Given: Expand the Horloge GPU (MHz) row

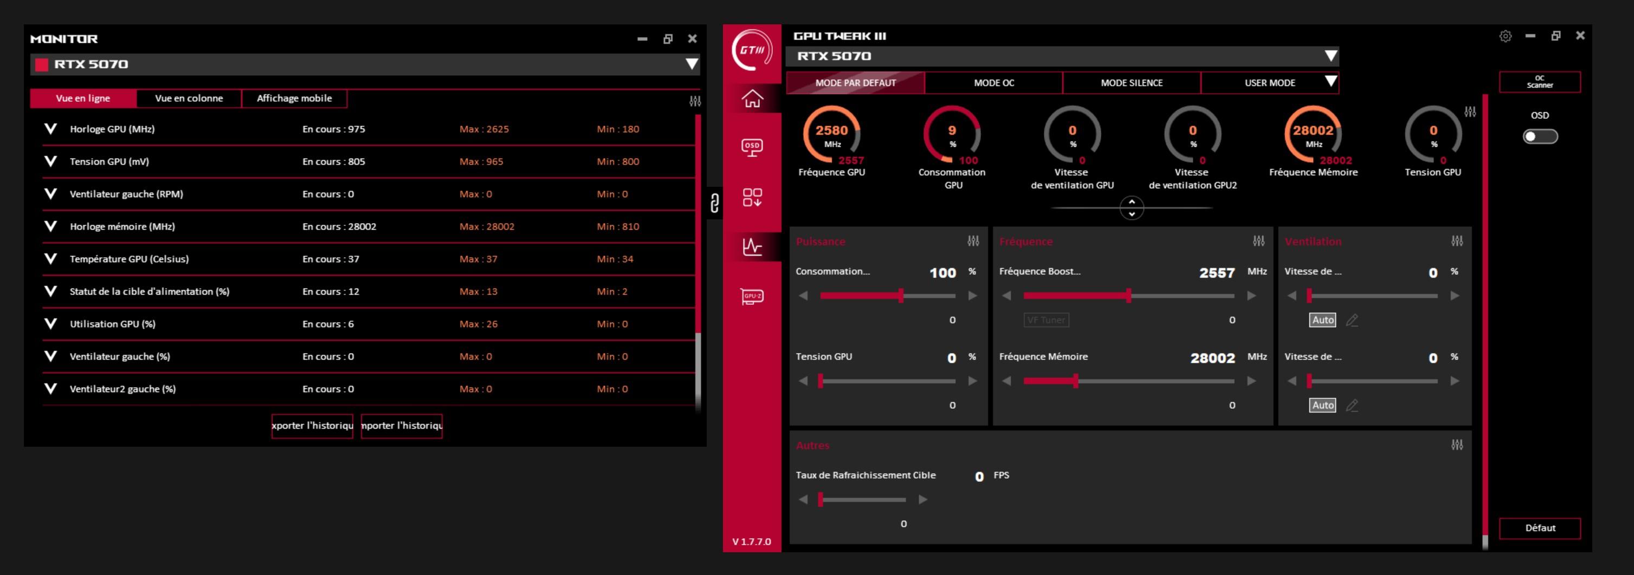Looking at the screenshot, I should click(x=50, y=129).
